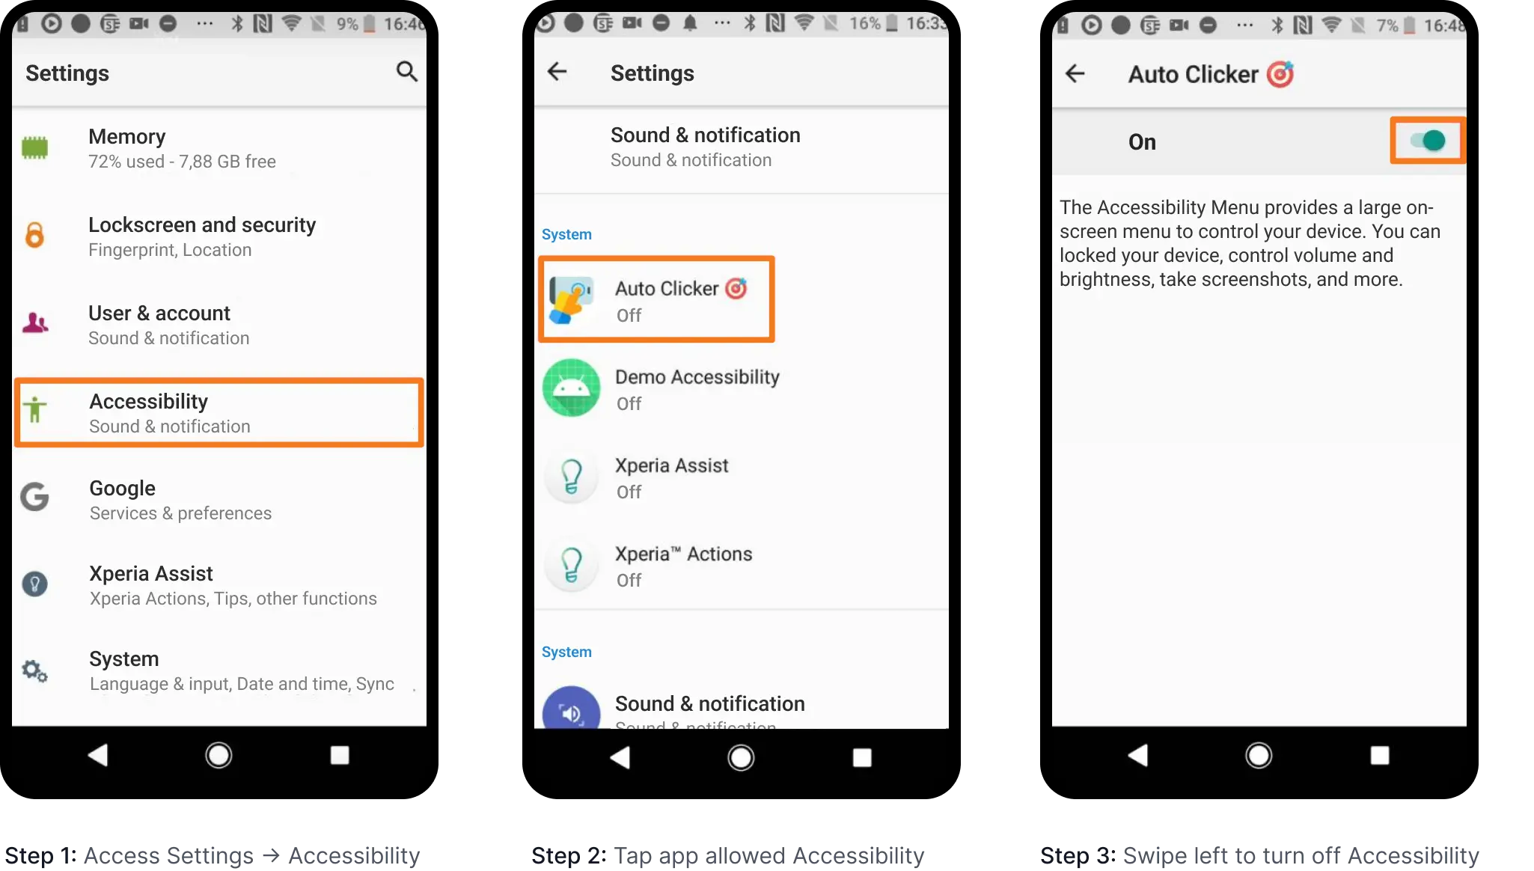Go back from the Auto Clicker screen
The width and height of the screenshot is (1534, 871).
pos(1075,73)
